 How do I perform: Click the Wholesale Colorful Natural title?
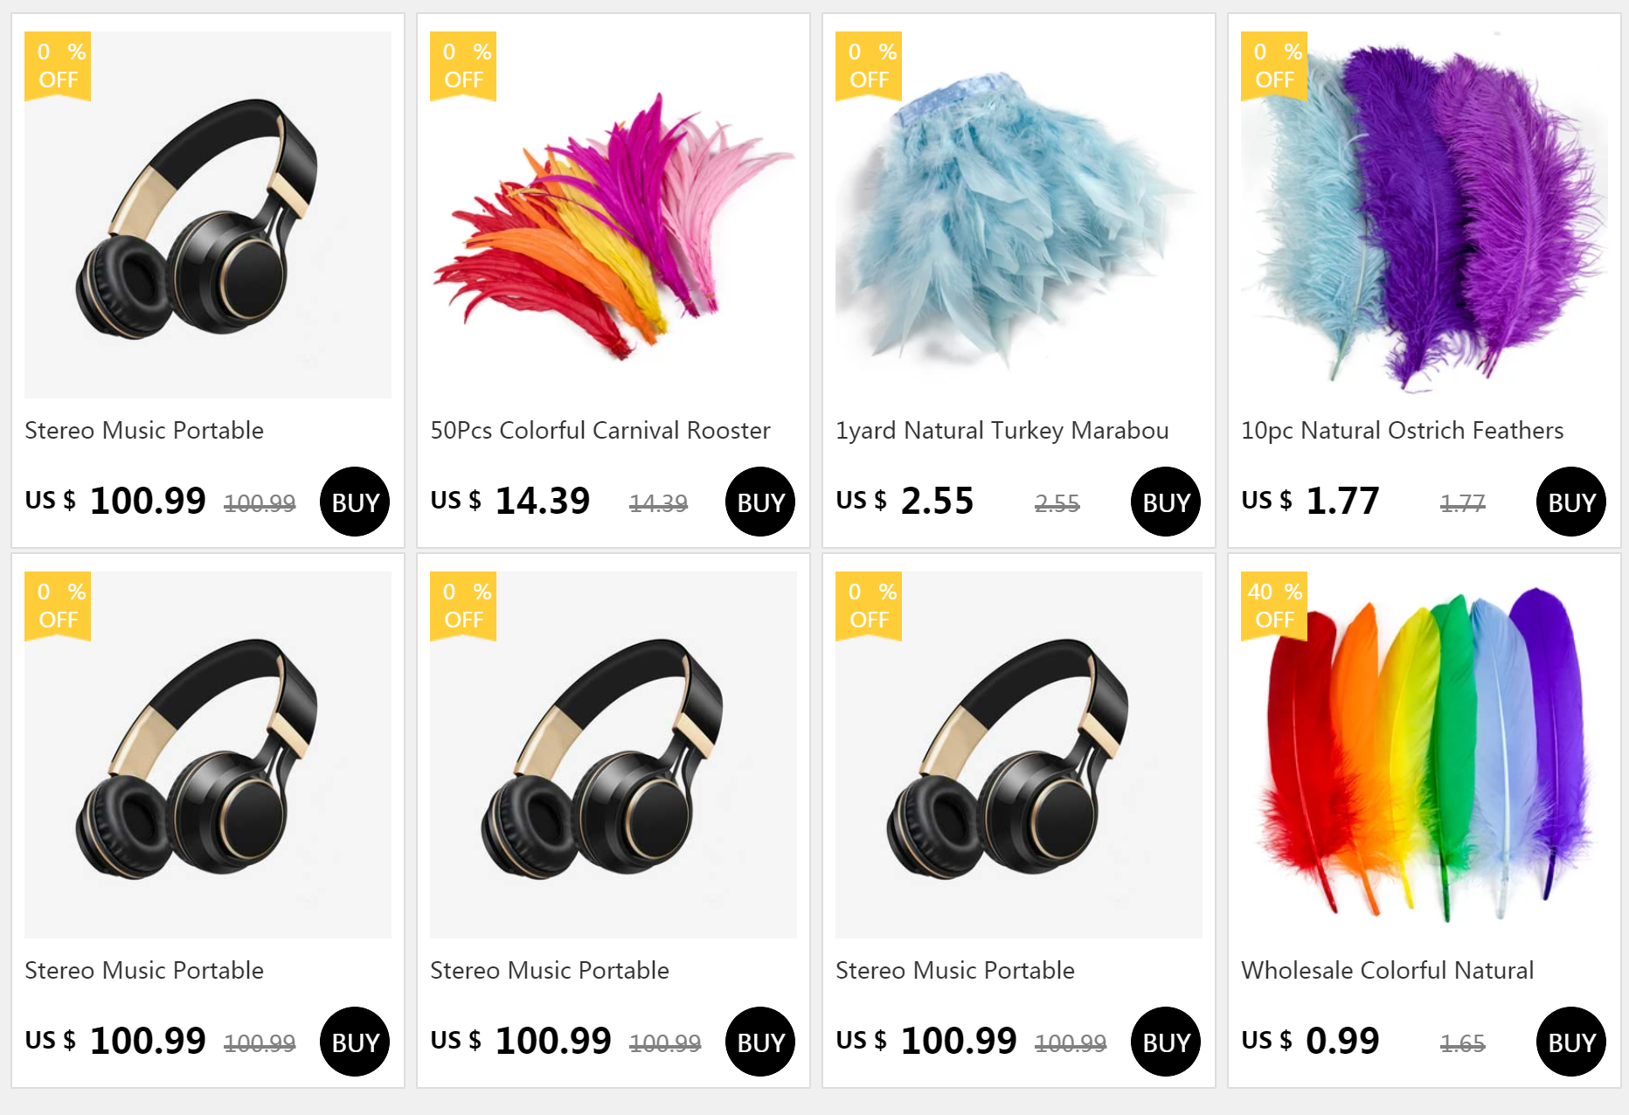[1388, 971]
